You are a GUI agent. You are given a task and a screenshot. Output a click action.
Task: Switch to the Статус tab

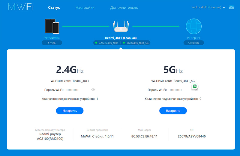[x=54, y=7]
